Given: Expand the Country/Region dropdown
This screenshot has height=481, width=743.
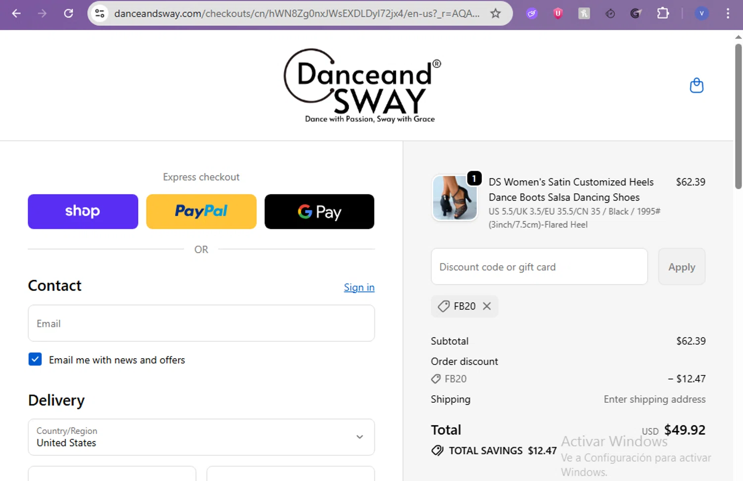Looking at the screenshot, I should coord(201,437).
